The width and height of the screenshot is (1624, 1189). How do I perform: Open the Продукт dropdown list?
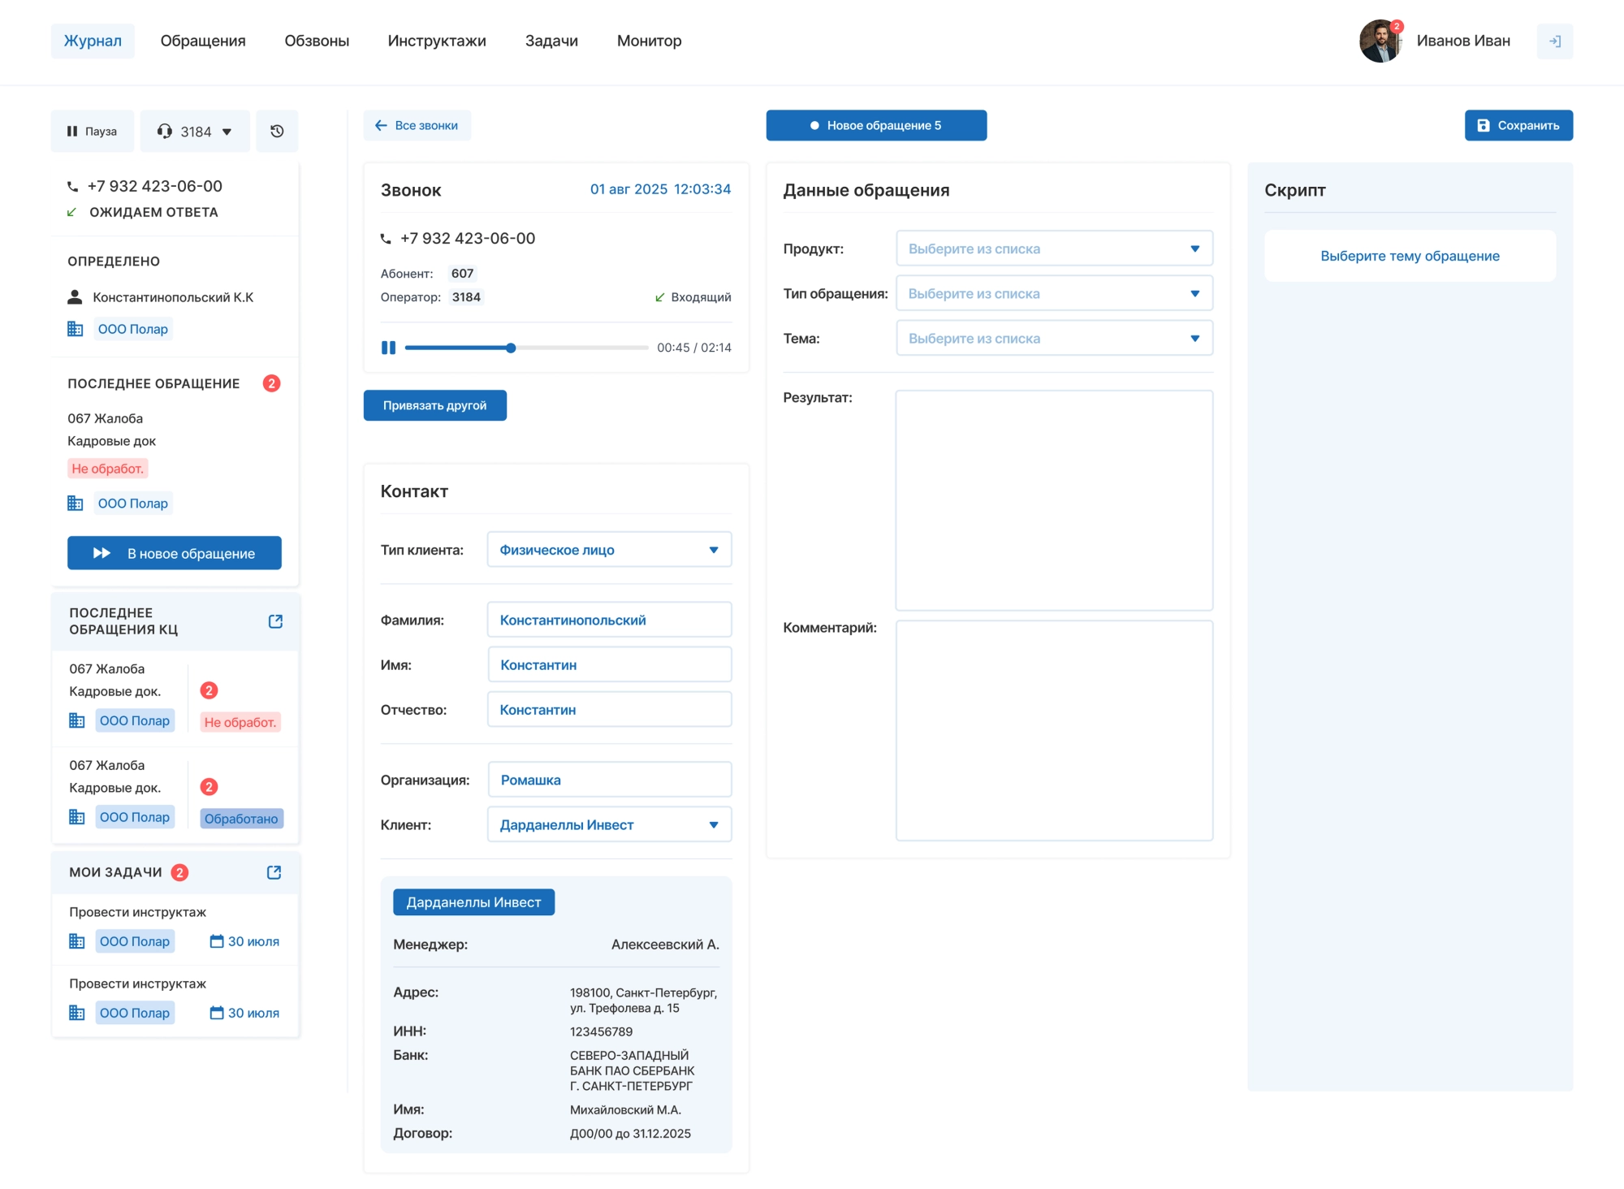pos(1054,249)
